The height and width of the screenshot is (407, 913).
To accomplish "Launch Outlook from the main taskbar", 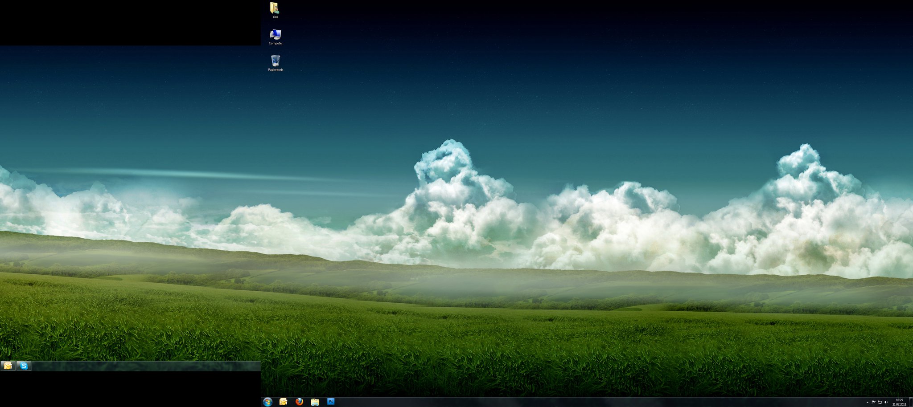I will coord(283,402).
